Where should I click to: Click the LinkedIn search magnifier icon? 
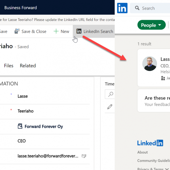tap(137, 8)
